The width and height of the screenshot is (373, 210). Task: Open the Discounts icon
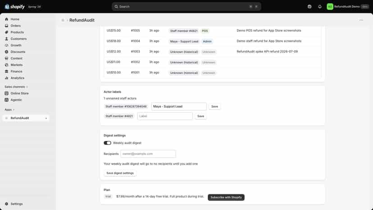tap(6, 52)
